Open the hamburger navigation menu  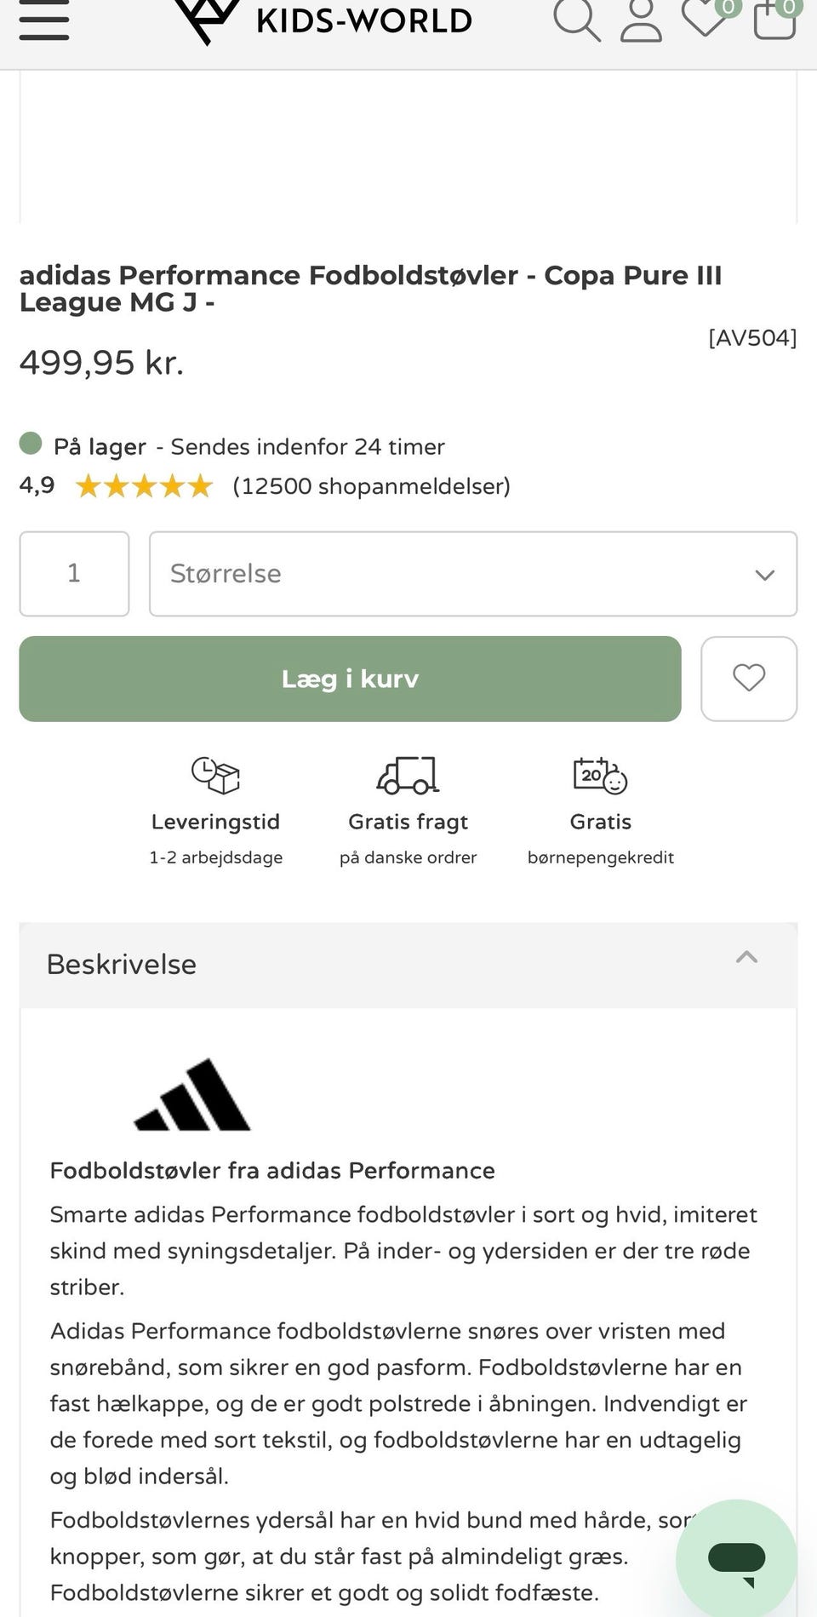pyautogui.click(x=43, y=21)
